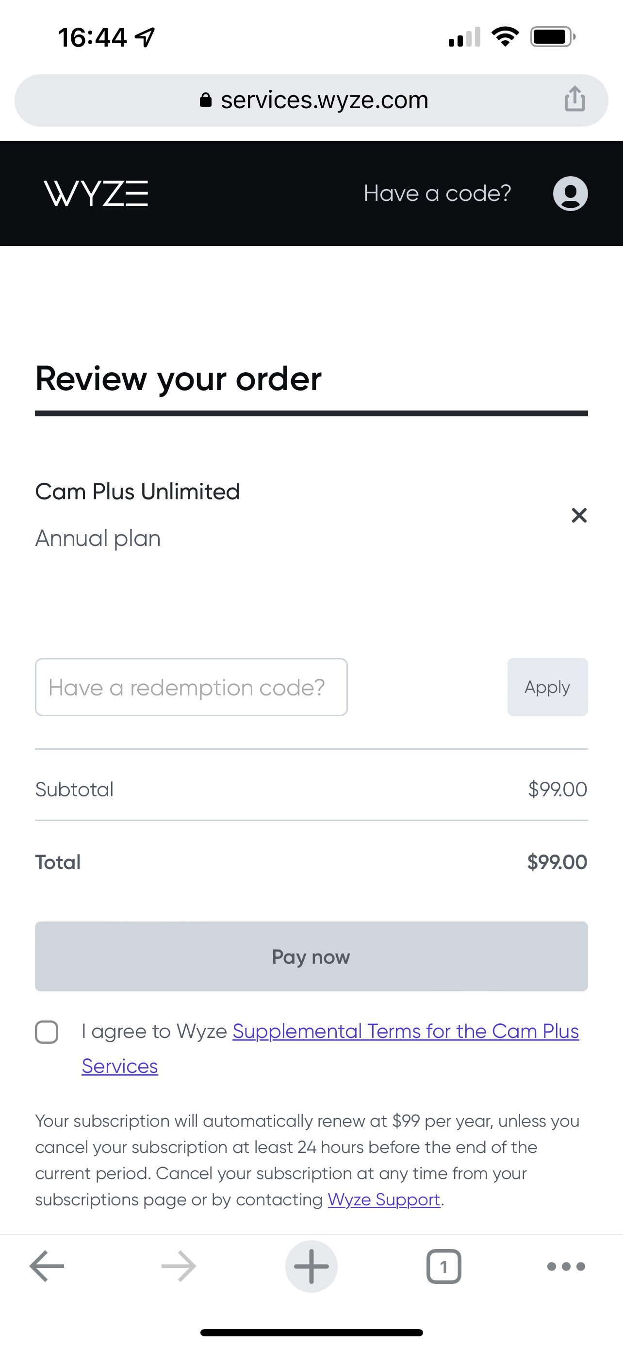Tap 'Have a code?' in header
Screen dimensions: 623x1348
[x=437, y=194]
